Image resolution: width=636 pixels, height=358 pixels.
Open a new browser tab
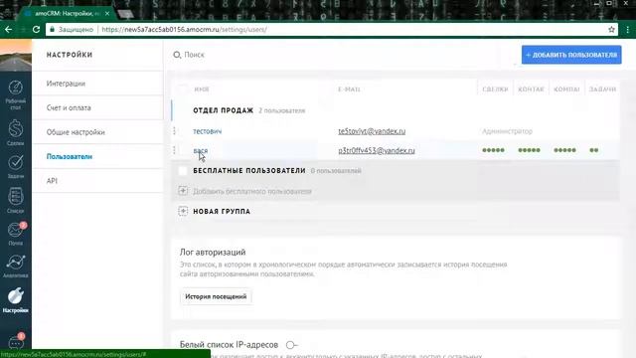[x=126, y=14]
